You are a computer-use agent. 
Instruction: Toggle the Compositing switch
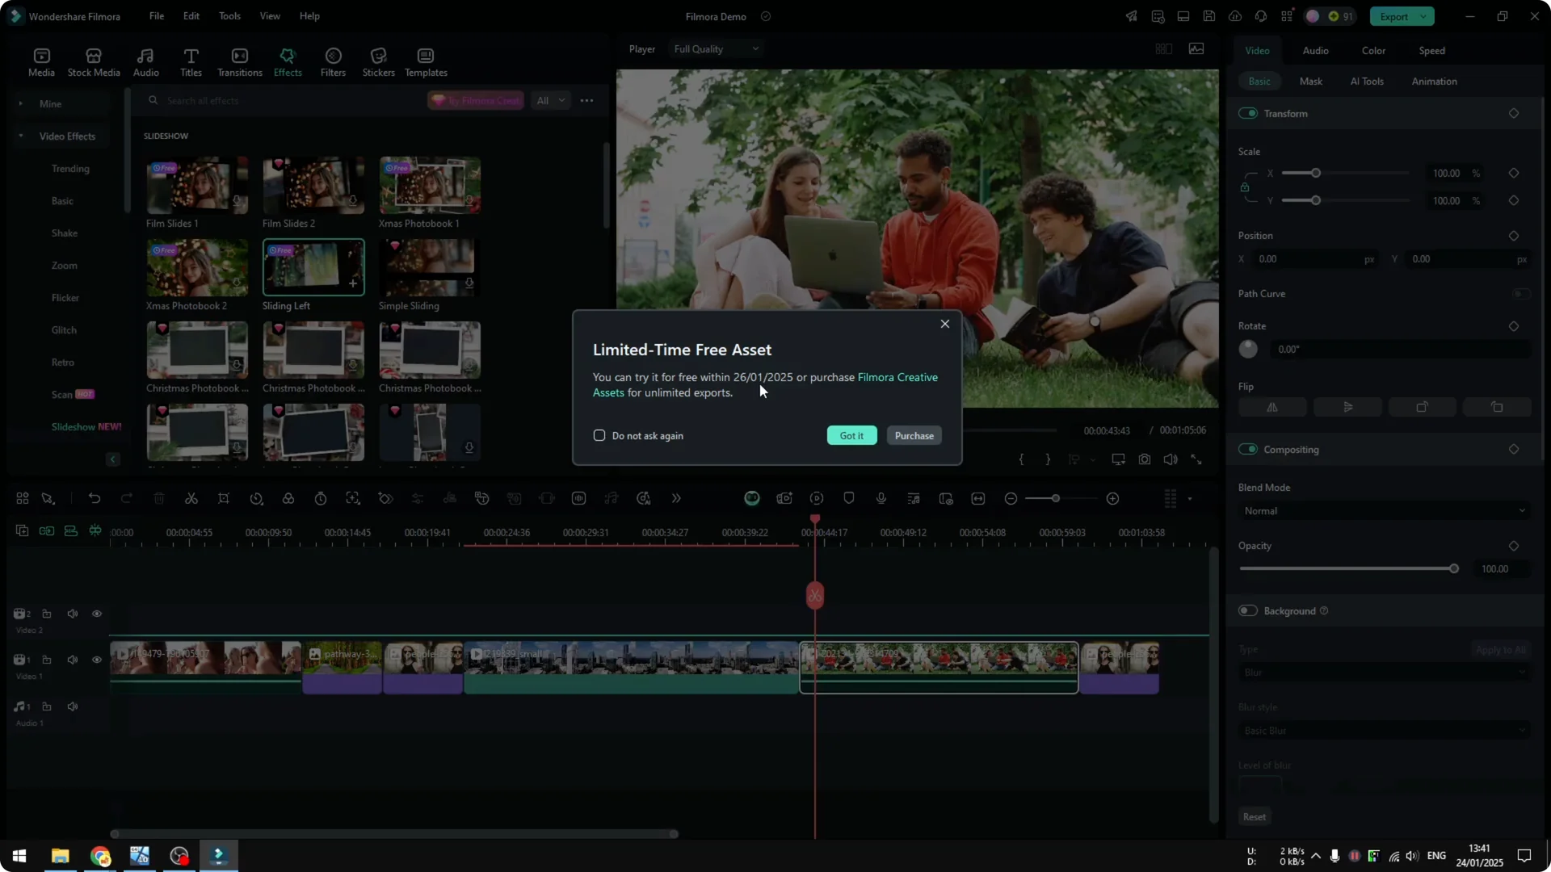[x=1248, y=450]
